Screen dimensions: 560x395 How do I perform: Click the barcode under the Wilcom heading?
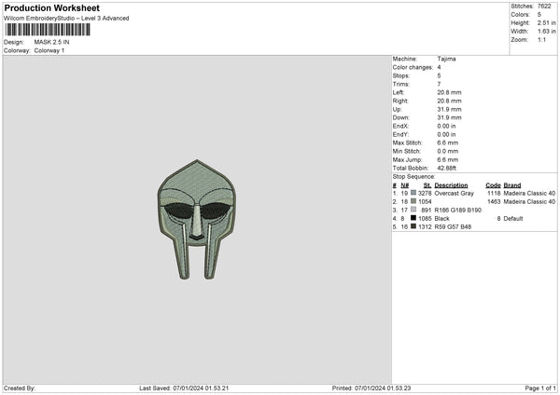tap(48, 30)
